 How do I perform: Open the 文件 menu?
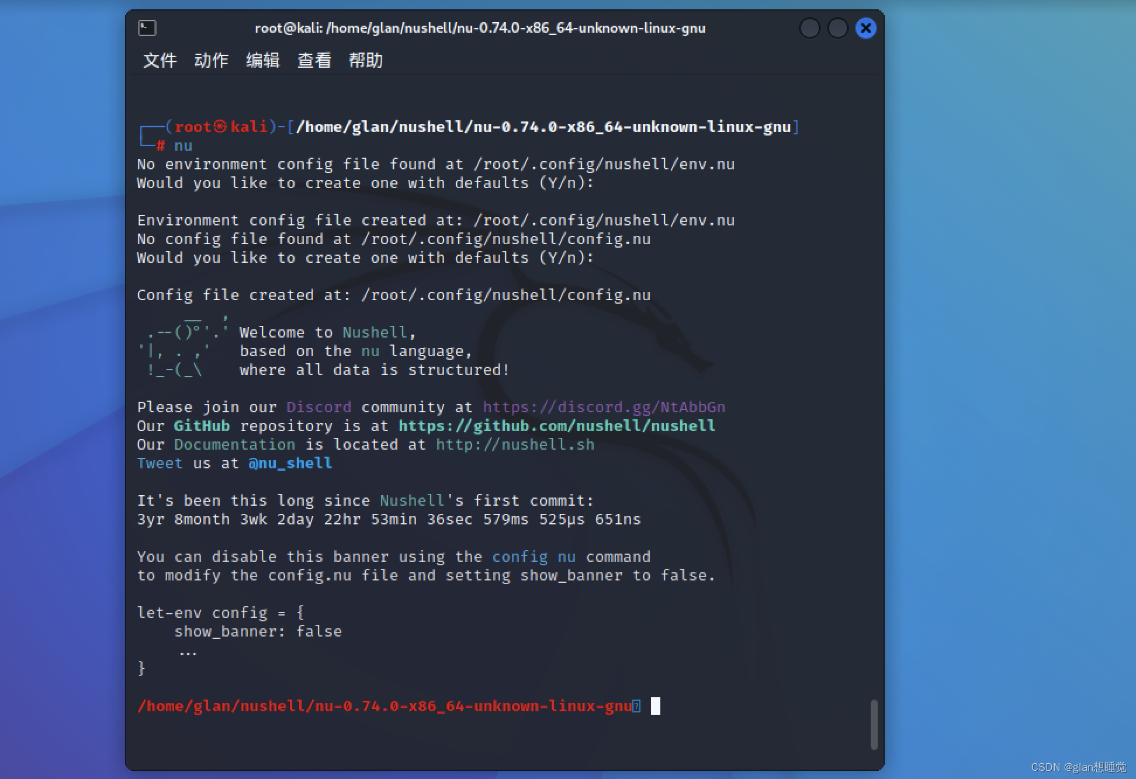(x=160, y=60)
